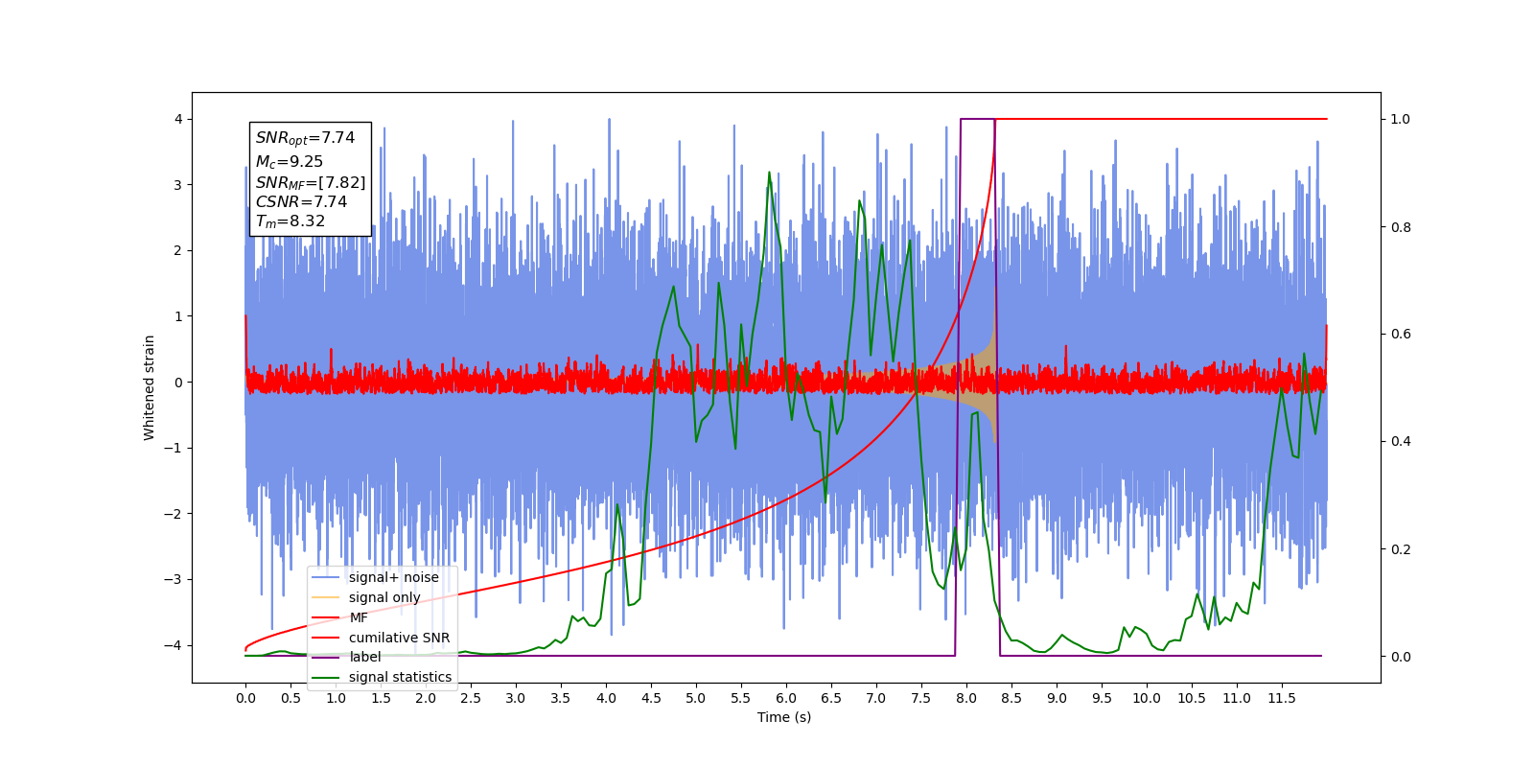Click the right y-axis tick label 0.6
This screenshot has height=767, width=1534.
pyautogui.click(x=1401, y=334)
